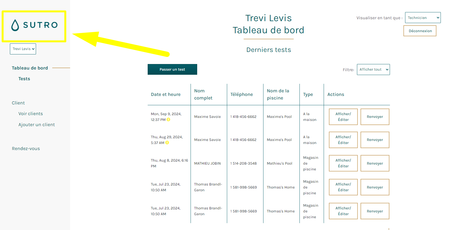Click the Derniers tests heading
The image size is (473, 230).
point(269,50)
